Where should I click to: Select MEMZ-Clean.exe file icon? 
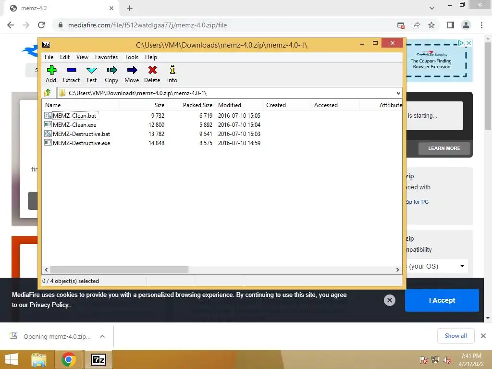[x=48, y=124]
